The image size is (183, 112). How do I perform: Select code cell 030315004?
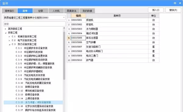[78, 33]
